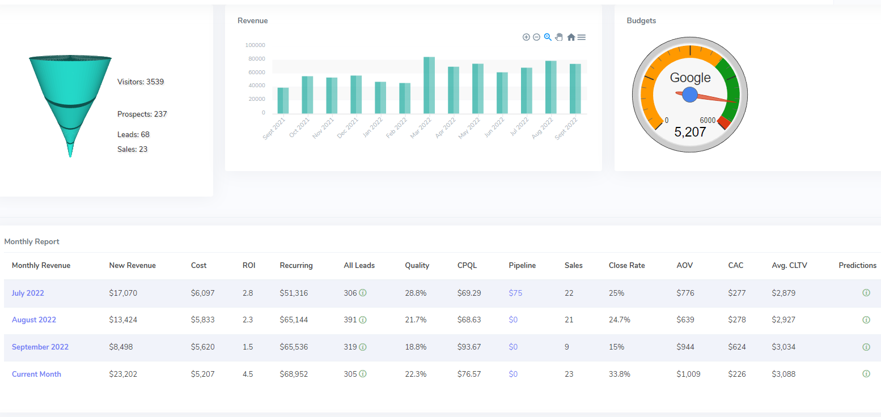Zoom out on the Revenue chart
Image resolution: width=881 pixels, height=417 pixels.
coord(536,37)
